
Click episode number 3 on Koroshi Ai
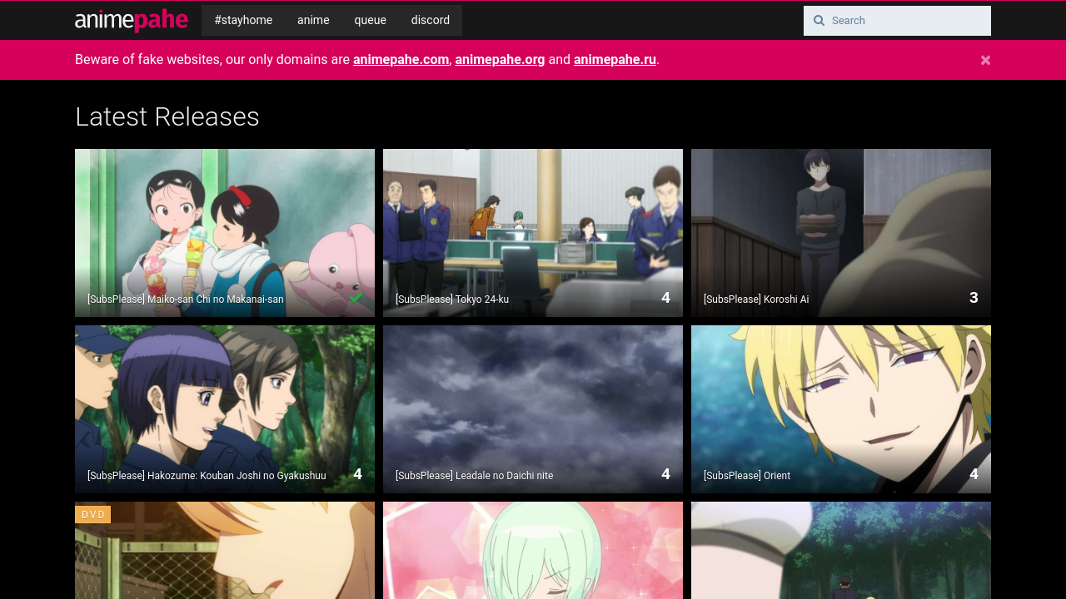pos(974,298)
